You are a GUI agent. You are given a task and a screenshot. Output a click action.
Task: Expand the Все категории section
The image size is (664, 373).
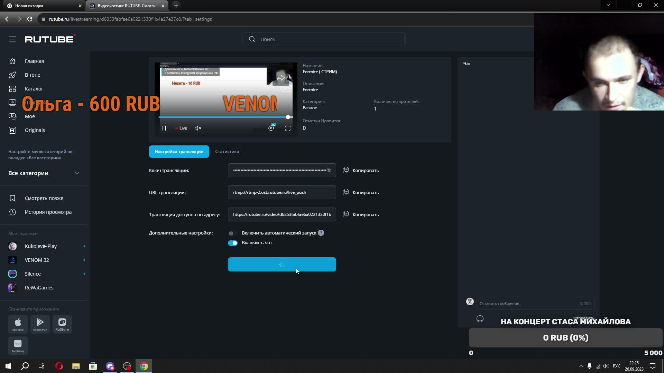click(77, 173)
